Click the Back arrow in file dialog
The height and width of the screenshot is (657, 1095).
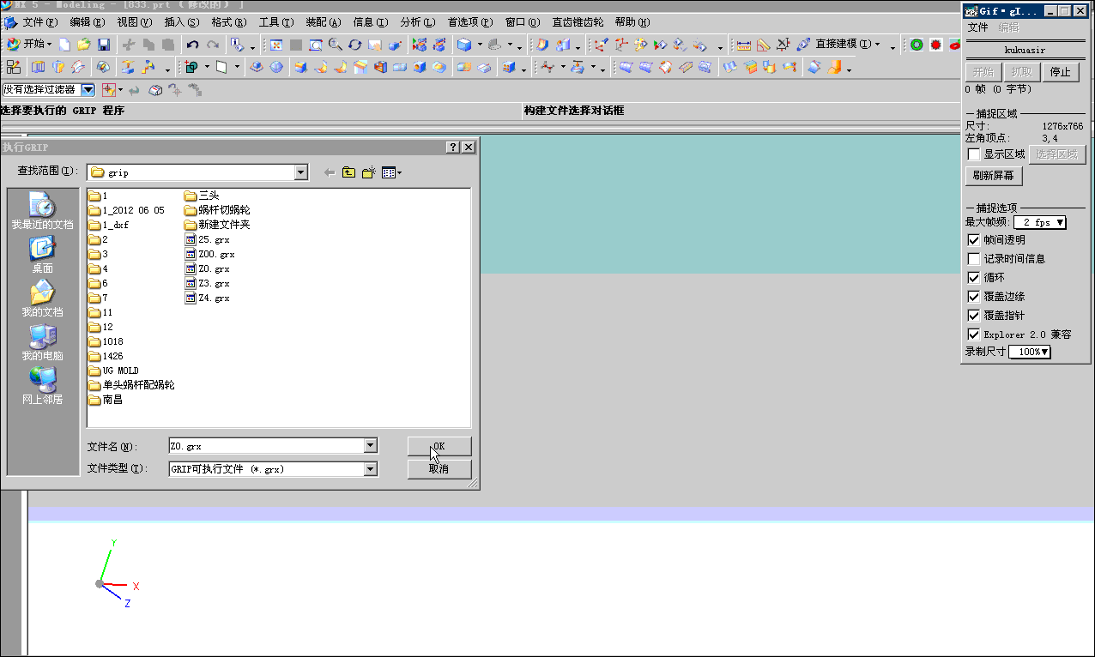[329, 172]
